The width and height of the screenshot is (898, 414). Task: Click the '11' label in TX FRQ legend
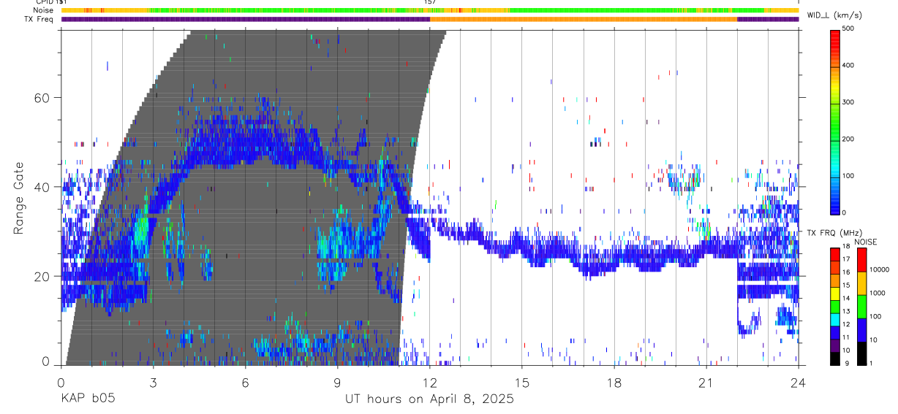click(846, 337)
